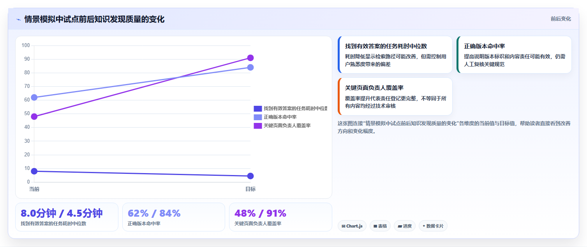Click the icon inside 表格 chip
This screenshot has height=247, width=587.
(375, 226)
